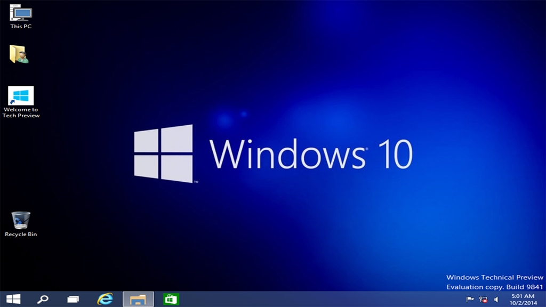Open the Action Center flag tray icon
The image size is (546, 307).
pyautogui.click(x=470, y=300)
